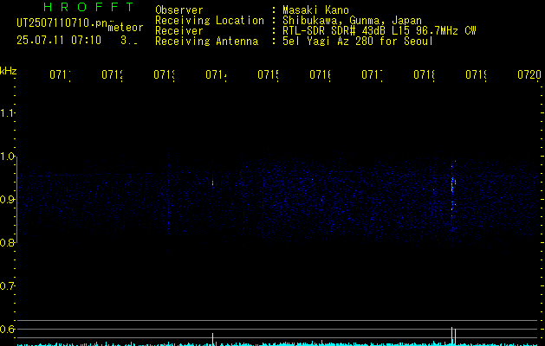Click the 1.1 kHz axis label
545x346 pixels.
pyautogui.click(x=7, y=113)
